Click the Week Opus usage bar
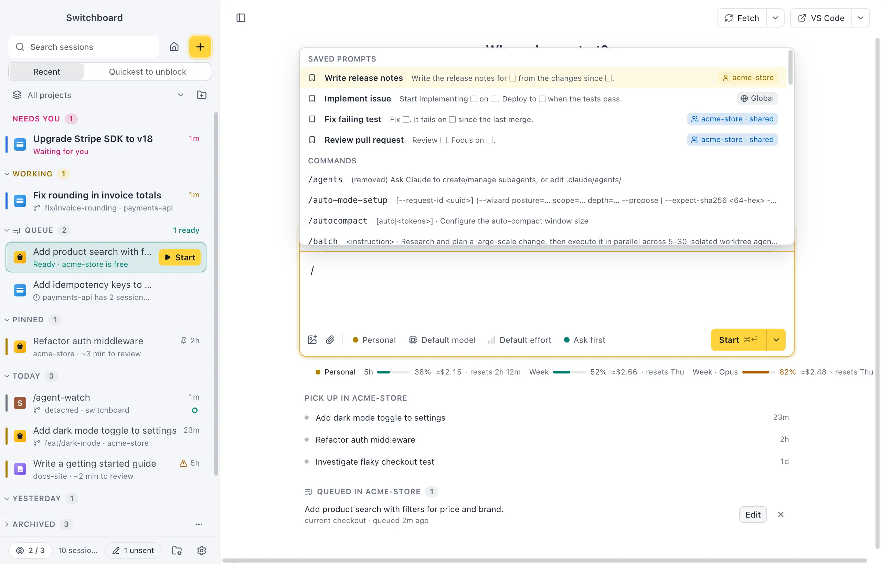The image size is (881, 564). pos(758,372)
